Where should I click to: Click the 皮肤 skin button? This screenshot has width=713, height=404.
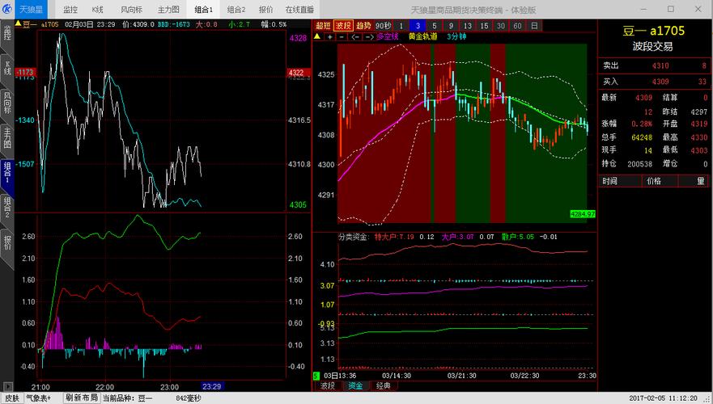(11, 398)
